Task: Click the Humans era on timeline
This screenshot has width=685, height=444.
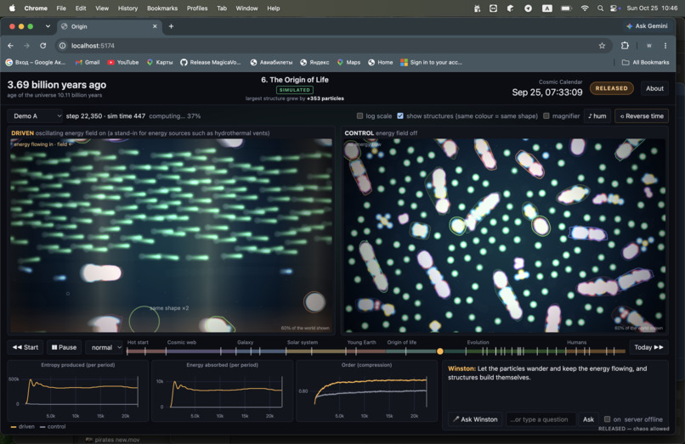Action: pos(577,343)
